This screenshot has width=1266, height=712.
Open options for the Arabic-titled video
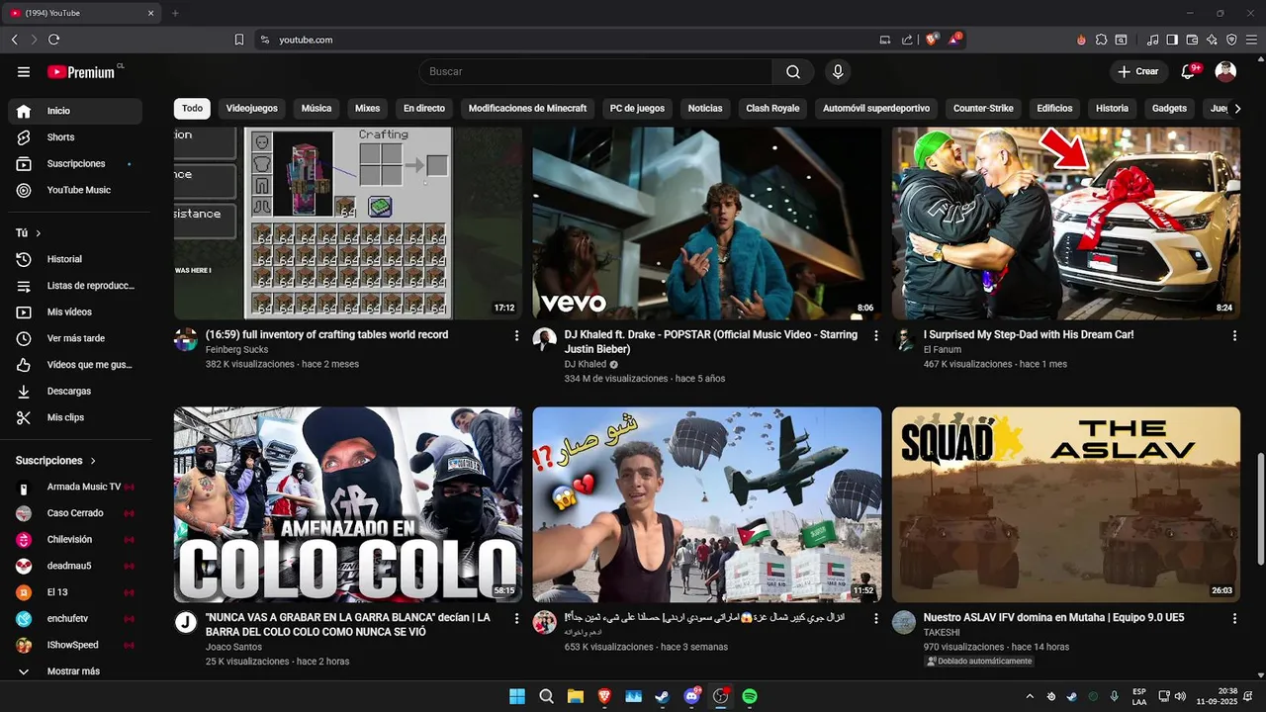click(x=875, y=619)
